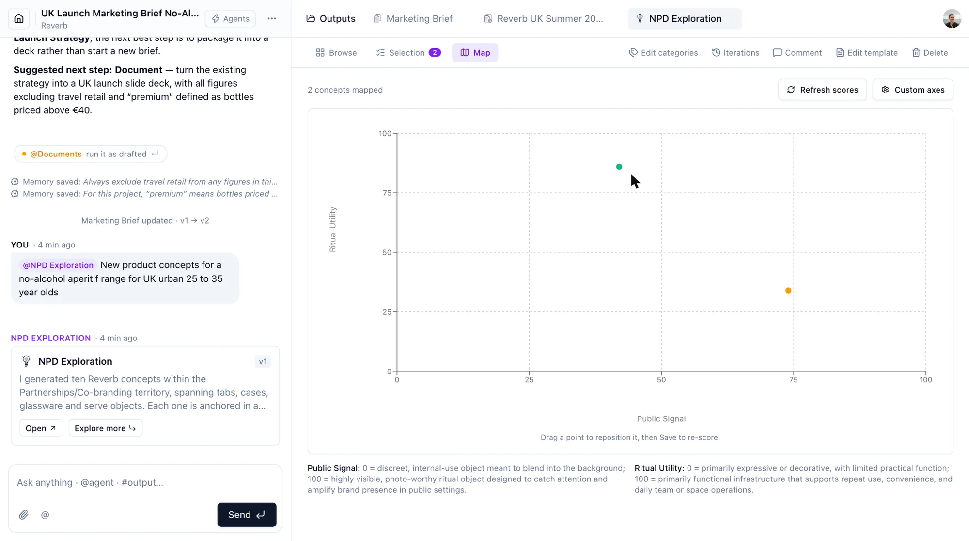The image size is (969, 541).
Task: Open the Reverb UK Summer tab
Action: [544, 18]
